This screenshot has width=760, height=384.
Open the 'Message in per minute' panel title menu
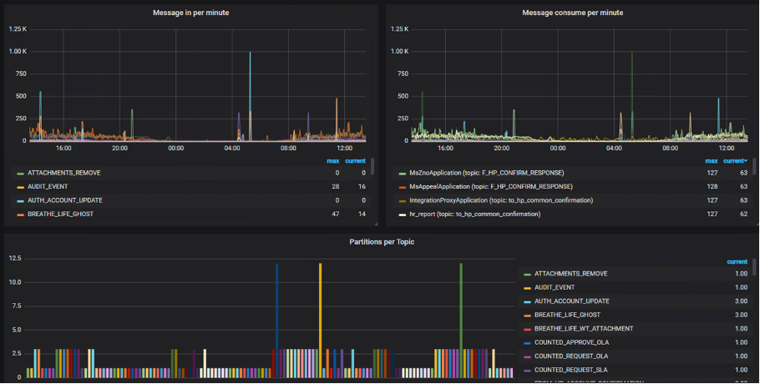coord(191,13)
